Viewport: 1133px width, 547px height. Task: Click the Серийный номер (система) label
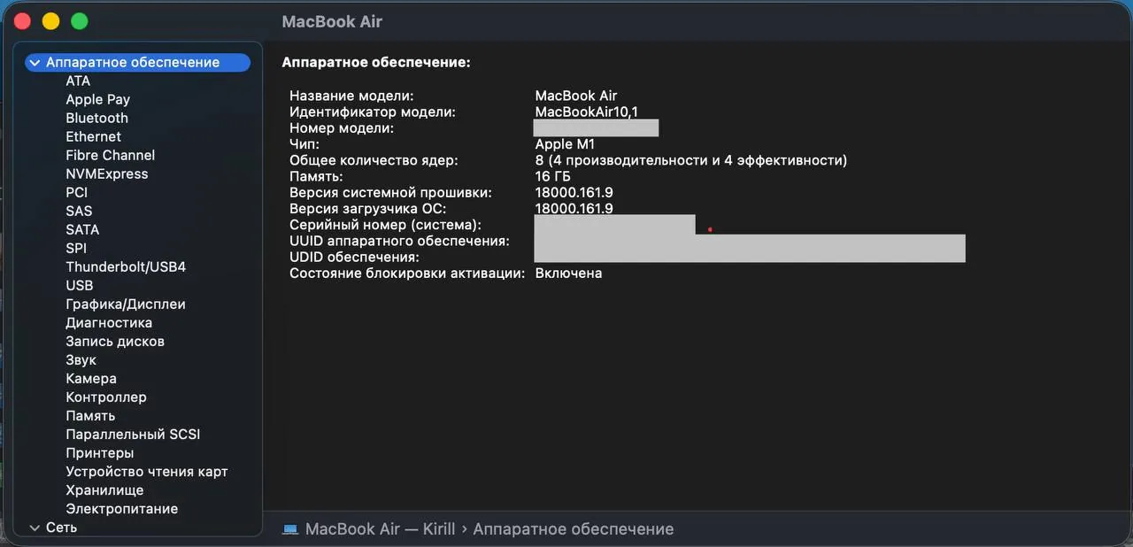point(385,225)
